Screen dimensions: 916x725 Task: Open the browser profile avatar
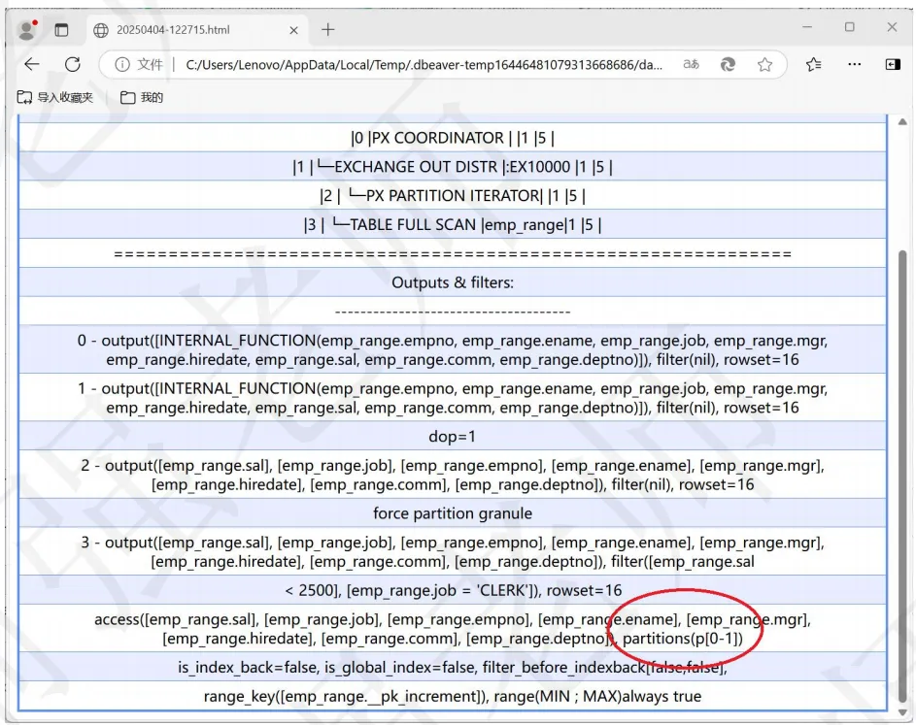tap(27, 30)
